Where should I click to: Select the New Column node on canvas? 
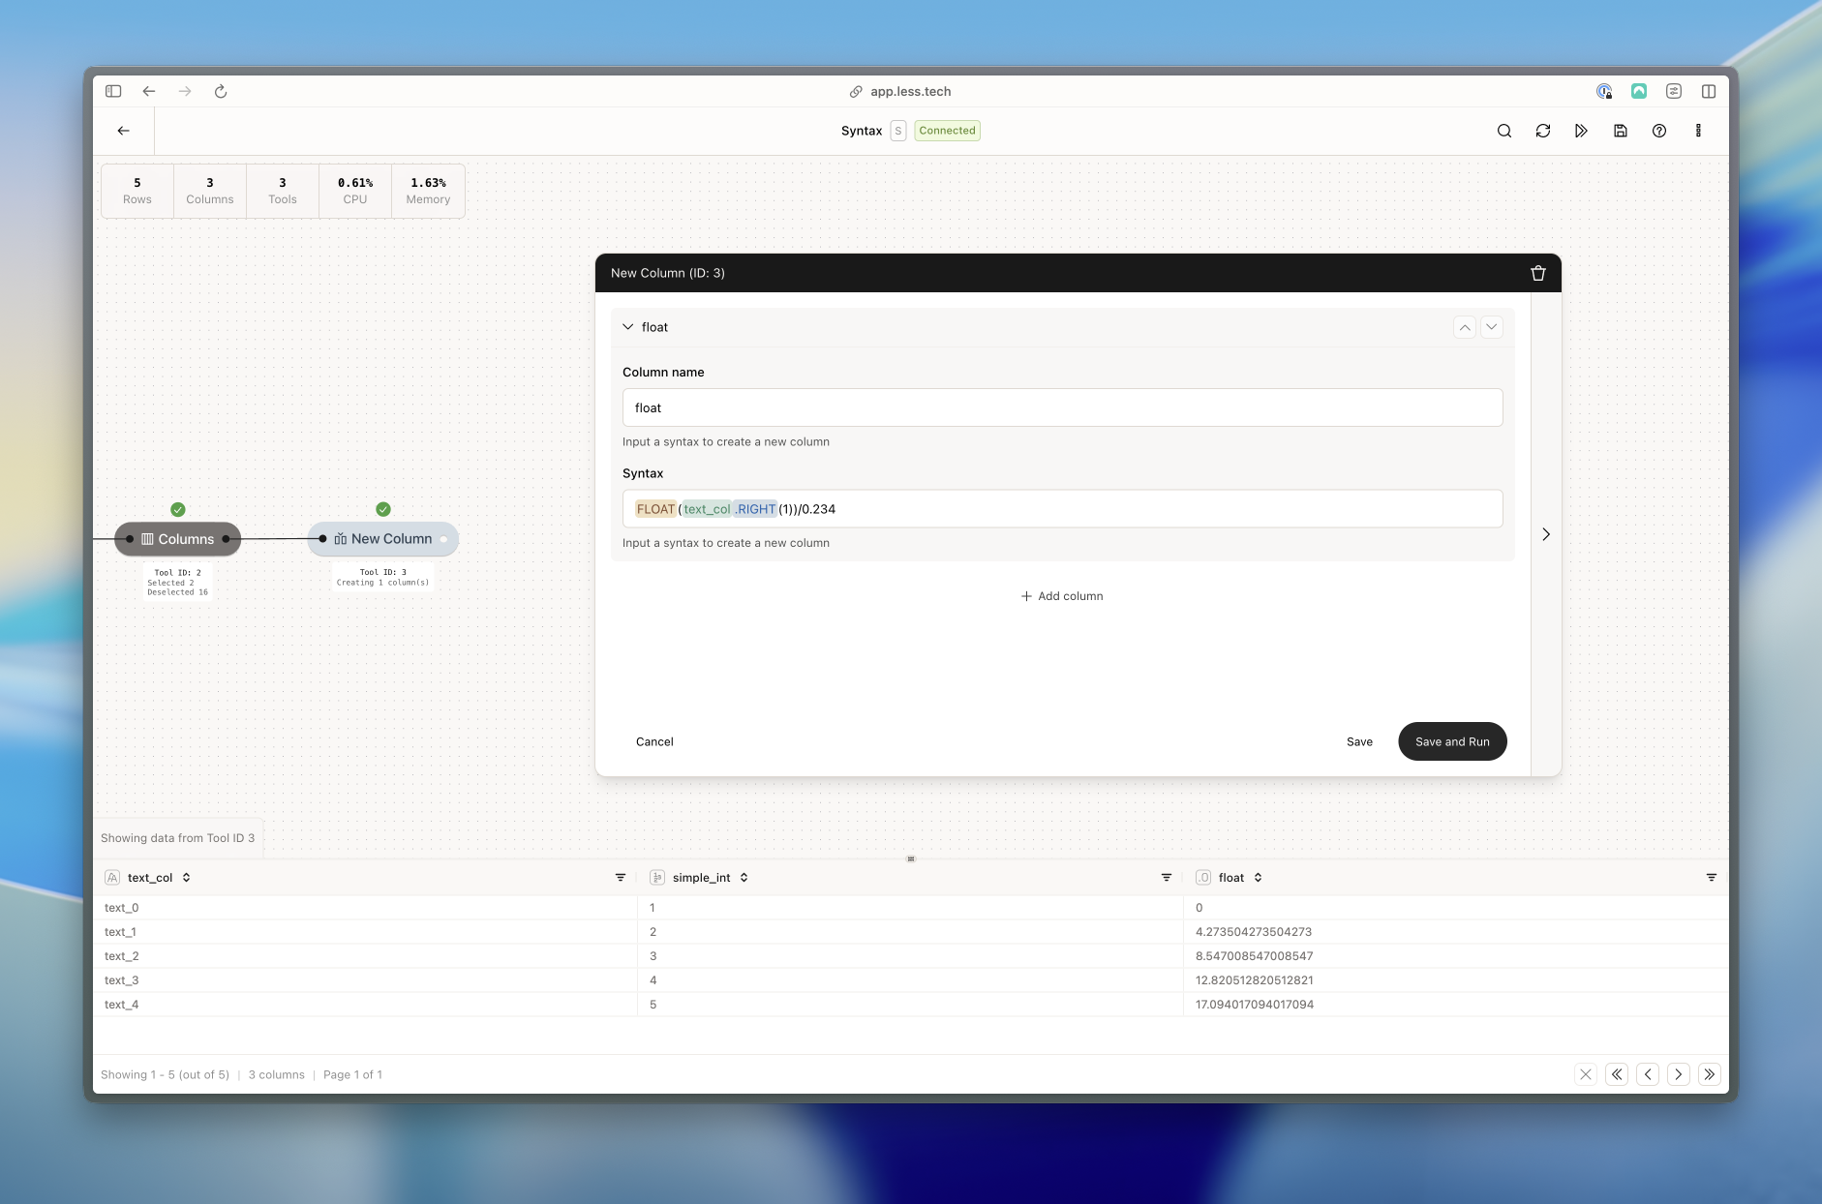pos(383,539)
